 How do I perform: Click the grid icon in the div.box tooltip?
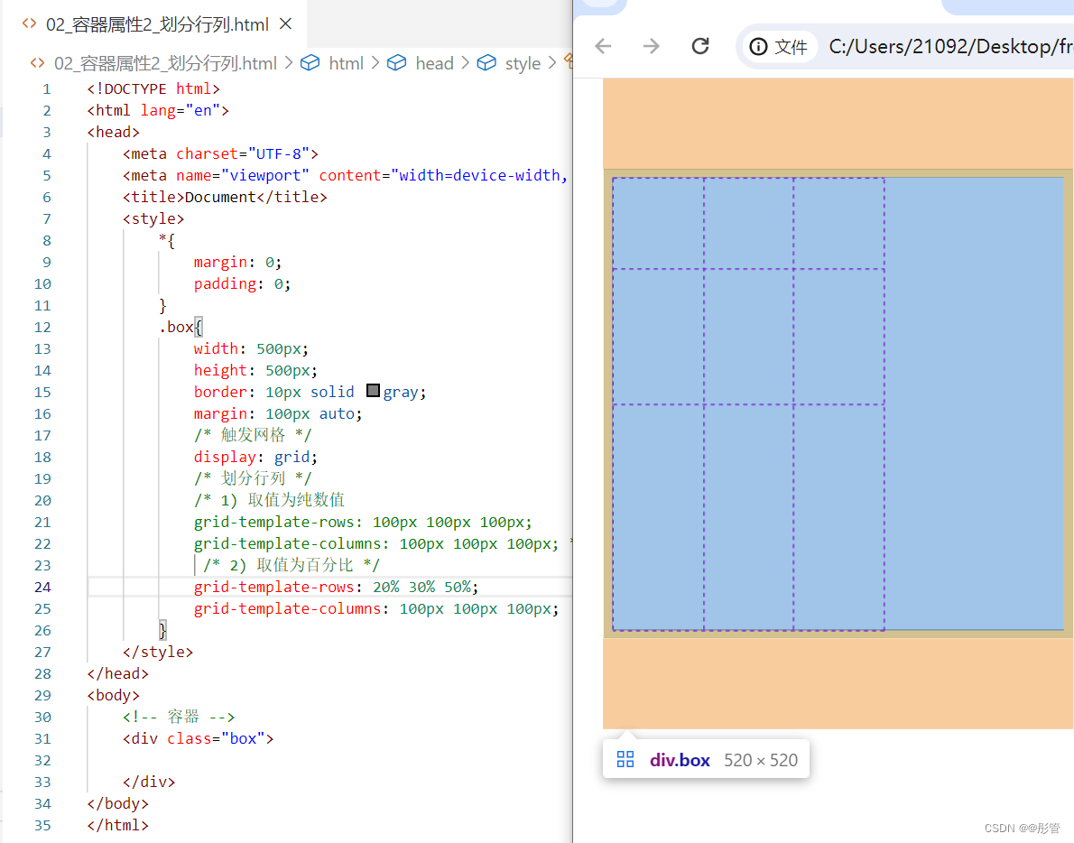click(625, 759)
